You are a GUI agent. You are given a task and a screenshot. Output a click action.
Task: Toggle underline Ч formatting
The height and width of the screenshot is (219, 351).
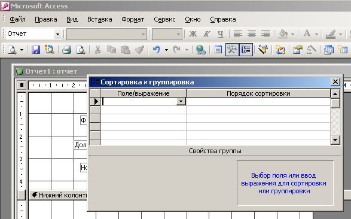pos(221,34)
